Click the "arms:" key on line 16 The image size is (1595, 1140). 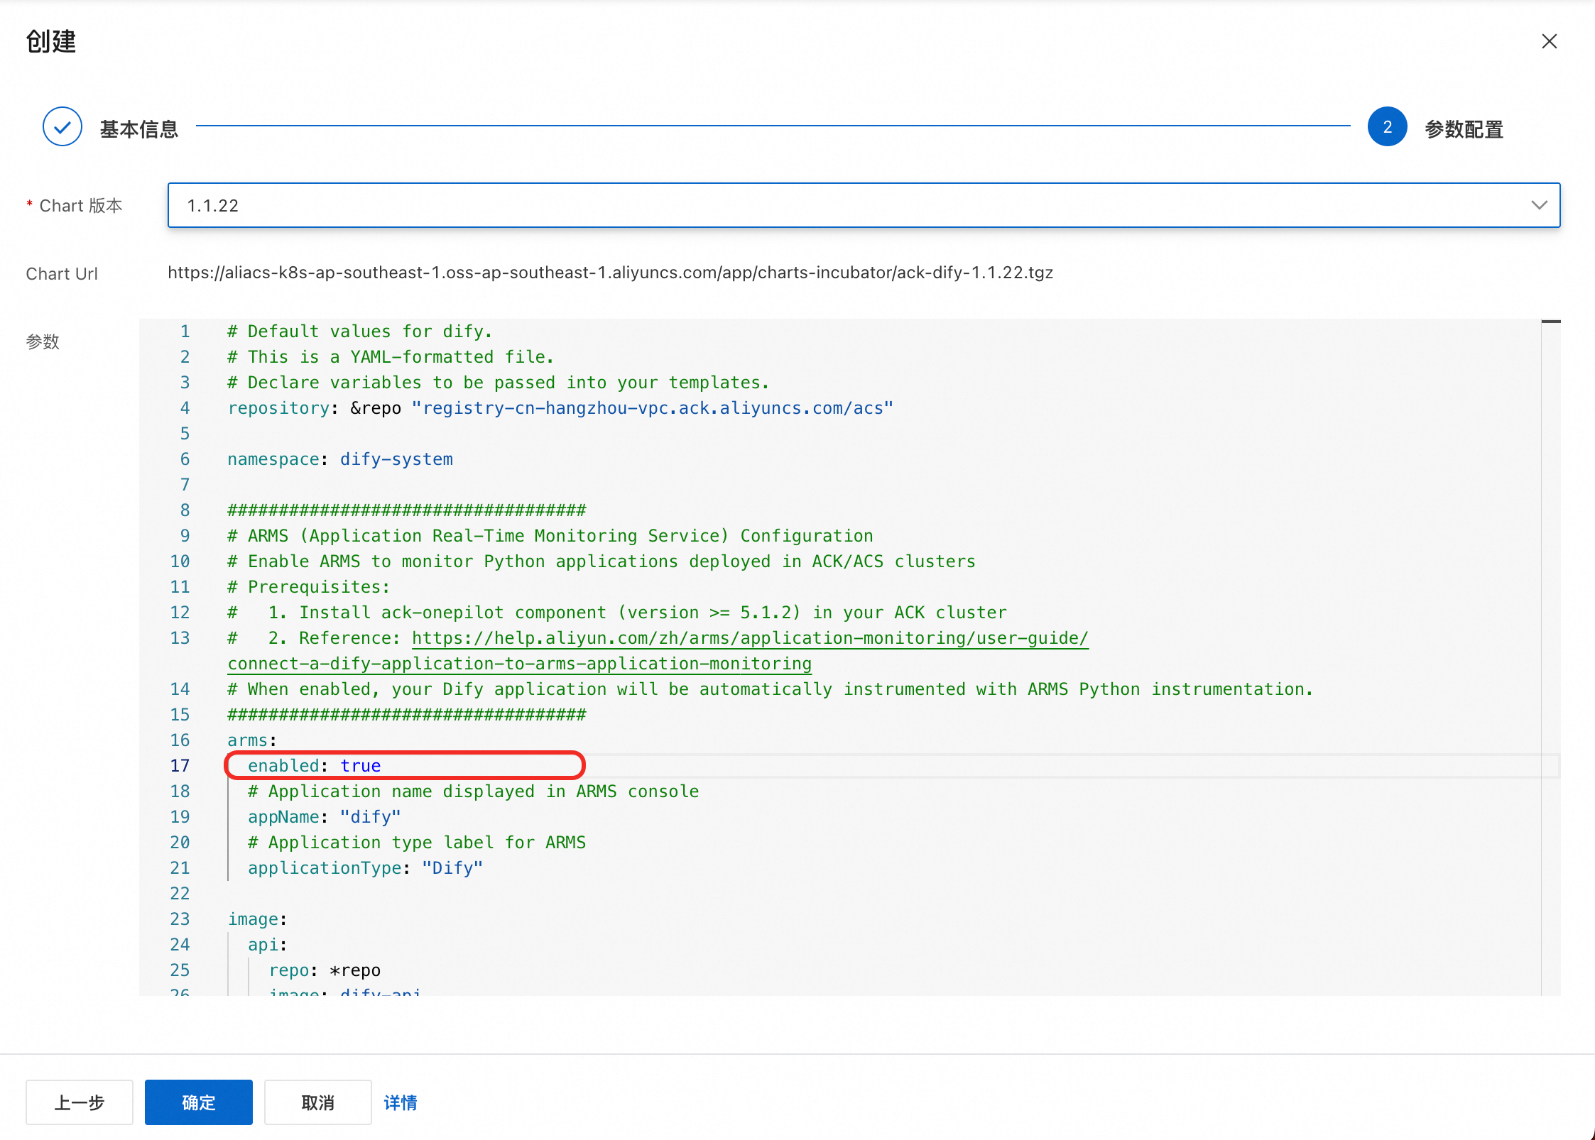pyautogui.click(x=252, y=740)
